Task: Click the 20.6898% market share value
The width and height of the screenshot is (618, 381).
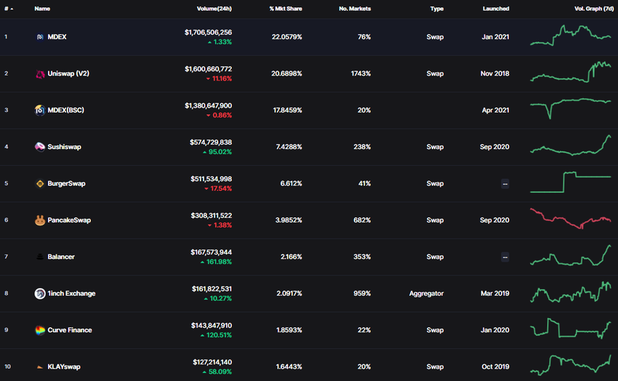Action: (286, 73)
